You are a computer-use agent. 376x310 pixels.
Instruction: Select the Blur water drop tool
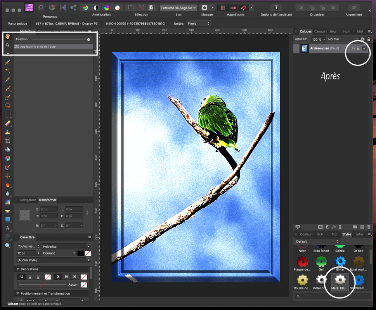point(8,193)
